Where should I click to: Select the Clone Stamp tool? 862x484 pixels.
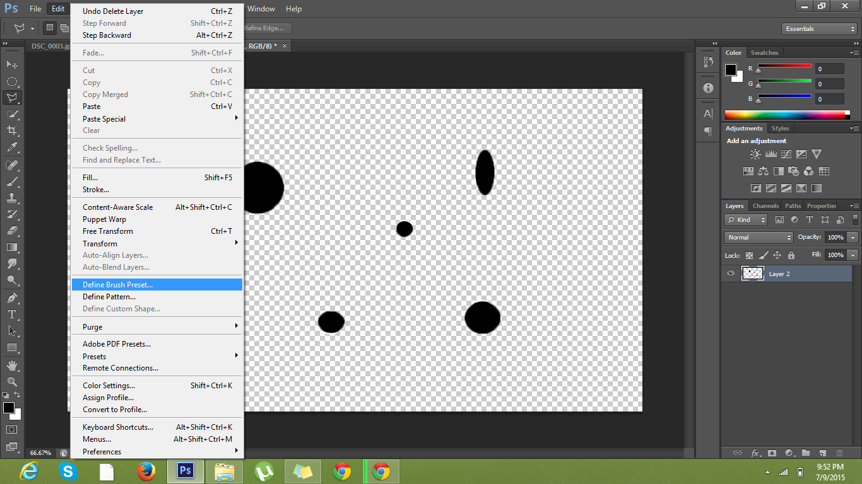[x=12, y=198]
